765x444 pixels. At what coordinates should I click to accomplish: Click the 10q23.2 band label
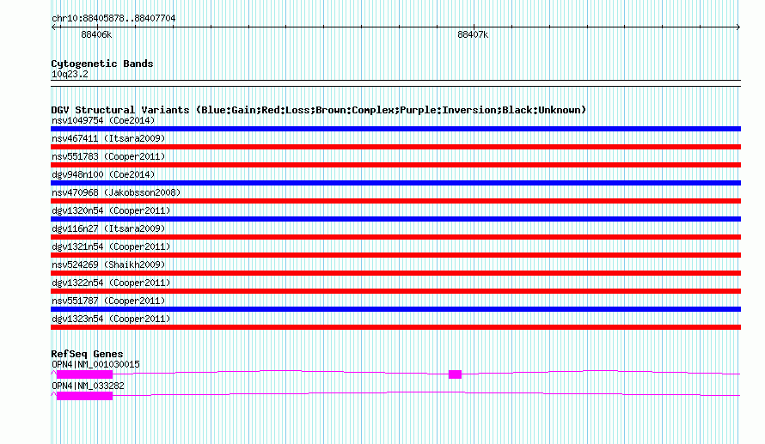click(x=70, y=74)
